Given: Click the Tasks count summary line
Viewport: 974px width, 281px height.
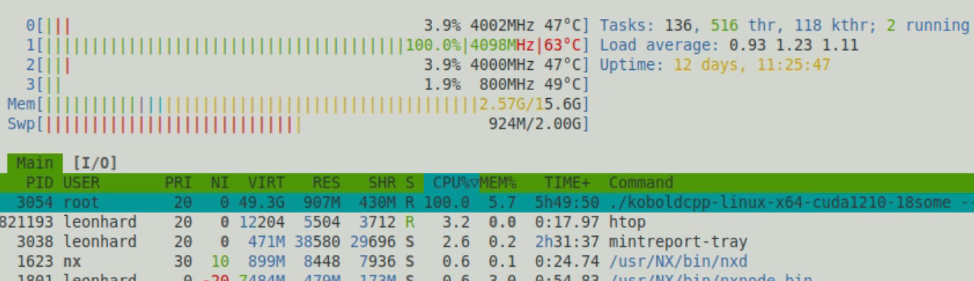Looking at the screenshot, I should tap(784, 26).
